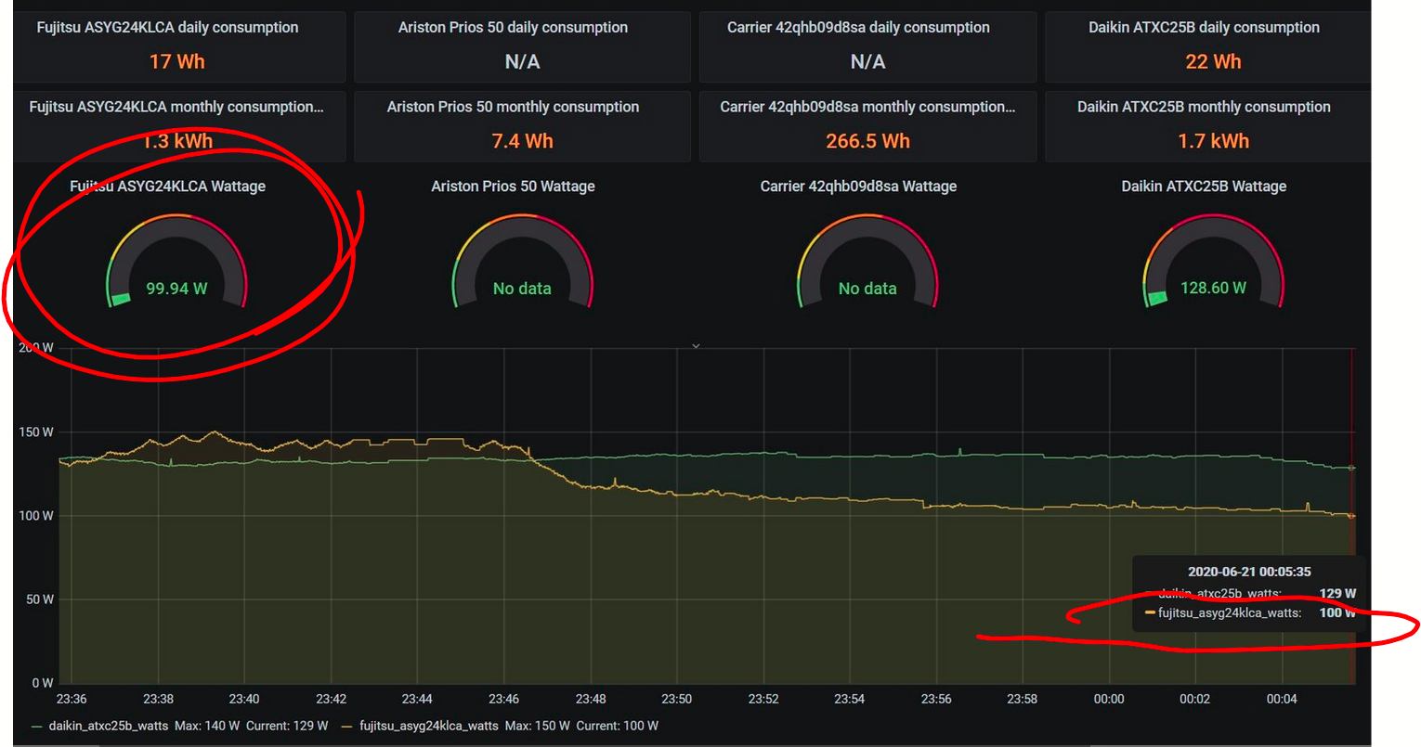The width and height of the screenshot is (1421, 747).
Task: Open Ariston Prios 50 monthly consumption title
Action: (513, 107)
